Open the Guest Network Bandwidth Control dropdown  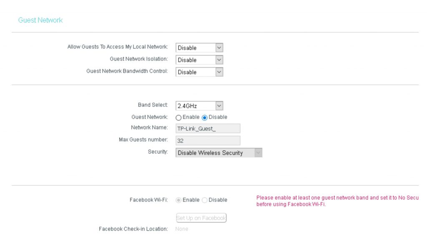pos(199,72)
